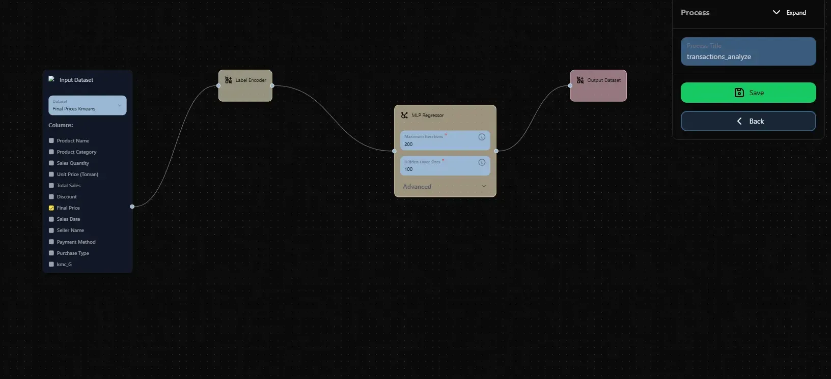
Task: Select the Unit Price (Toman) column
Action: coord(51,174)
